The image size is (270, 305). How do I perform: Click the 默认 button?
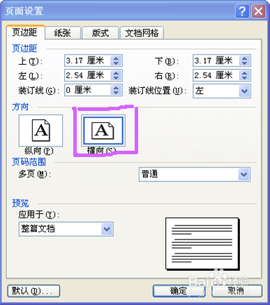tap(33, 291)
